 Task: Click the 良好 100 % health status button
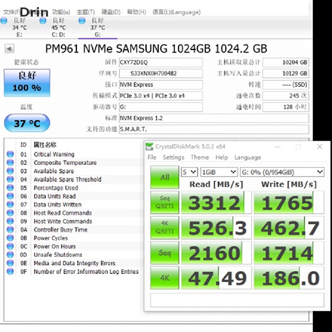tap(27, 83)
